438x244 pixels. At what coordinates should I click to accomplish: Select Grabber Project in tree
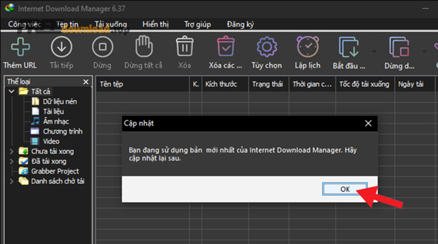tap(55, 171)
